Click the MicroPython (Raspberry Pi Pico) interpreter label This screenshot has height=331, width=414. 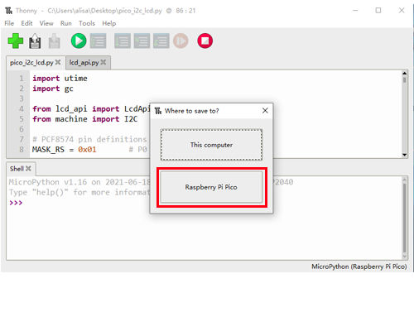click(359, 266)
